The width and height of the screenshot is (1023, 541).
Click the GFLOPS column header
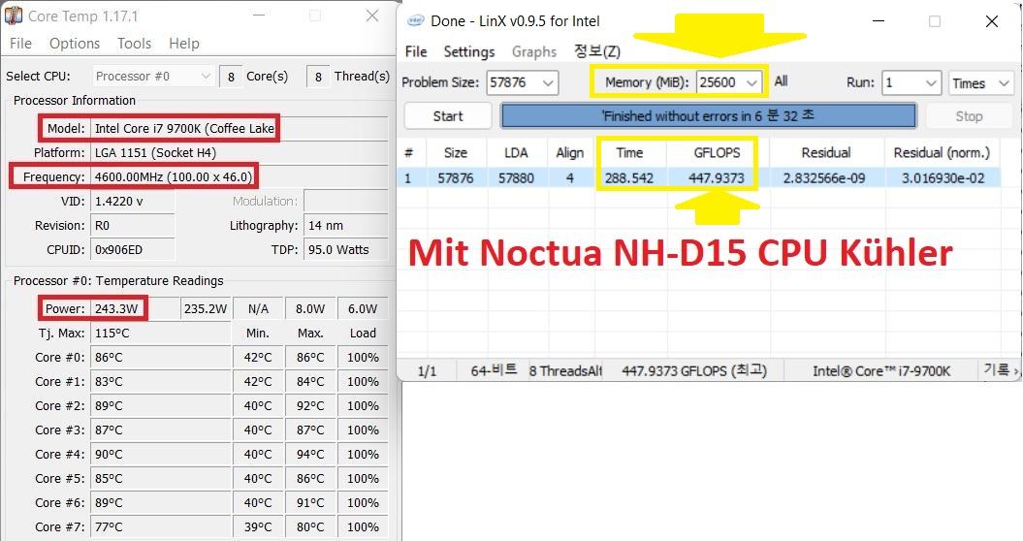click(x=717, y=153)
